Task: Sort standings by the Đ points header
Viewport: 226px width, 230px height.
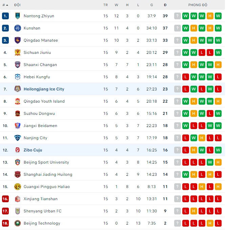Action: point(165,5)
